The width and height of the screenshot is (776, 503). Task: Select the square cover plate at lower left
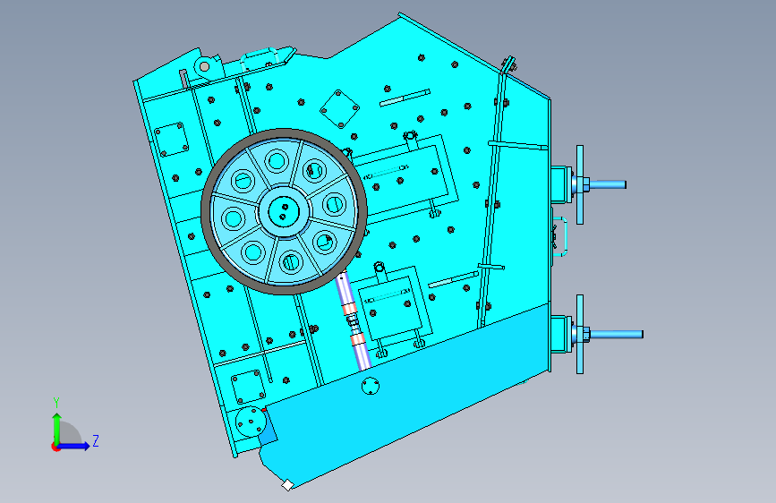(x=249, y=386)
